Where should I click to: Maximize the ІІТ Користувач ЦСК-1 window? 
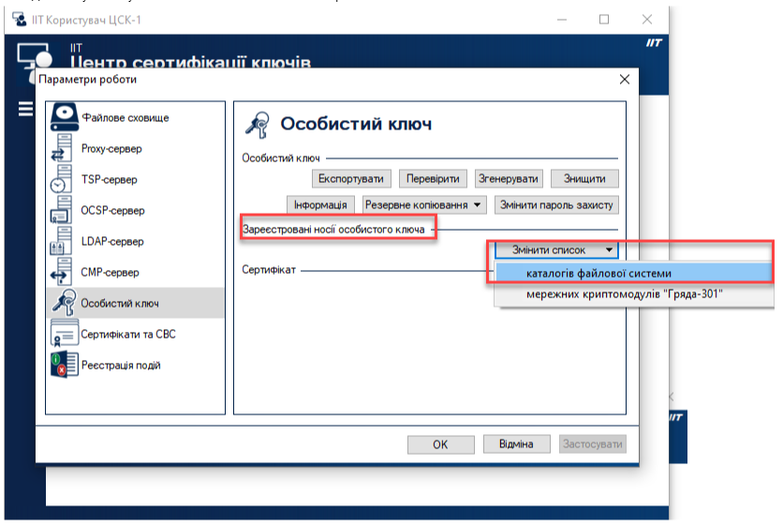[x=604, y=20]
